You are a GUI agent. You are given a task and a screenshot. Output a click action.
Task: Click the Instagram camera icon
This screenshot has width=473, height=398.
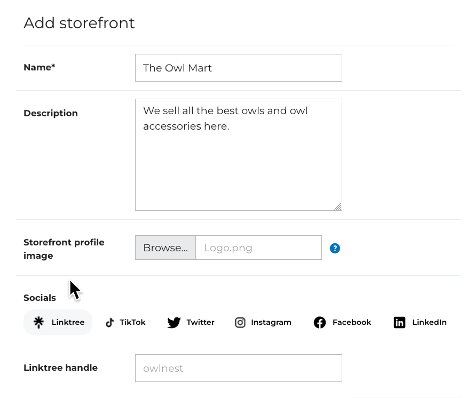(x=240, y=322)
